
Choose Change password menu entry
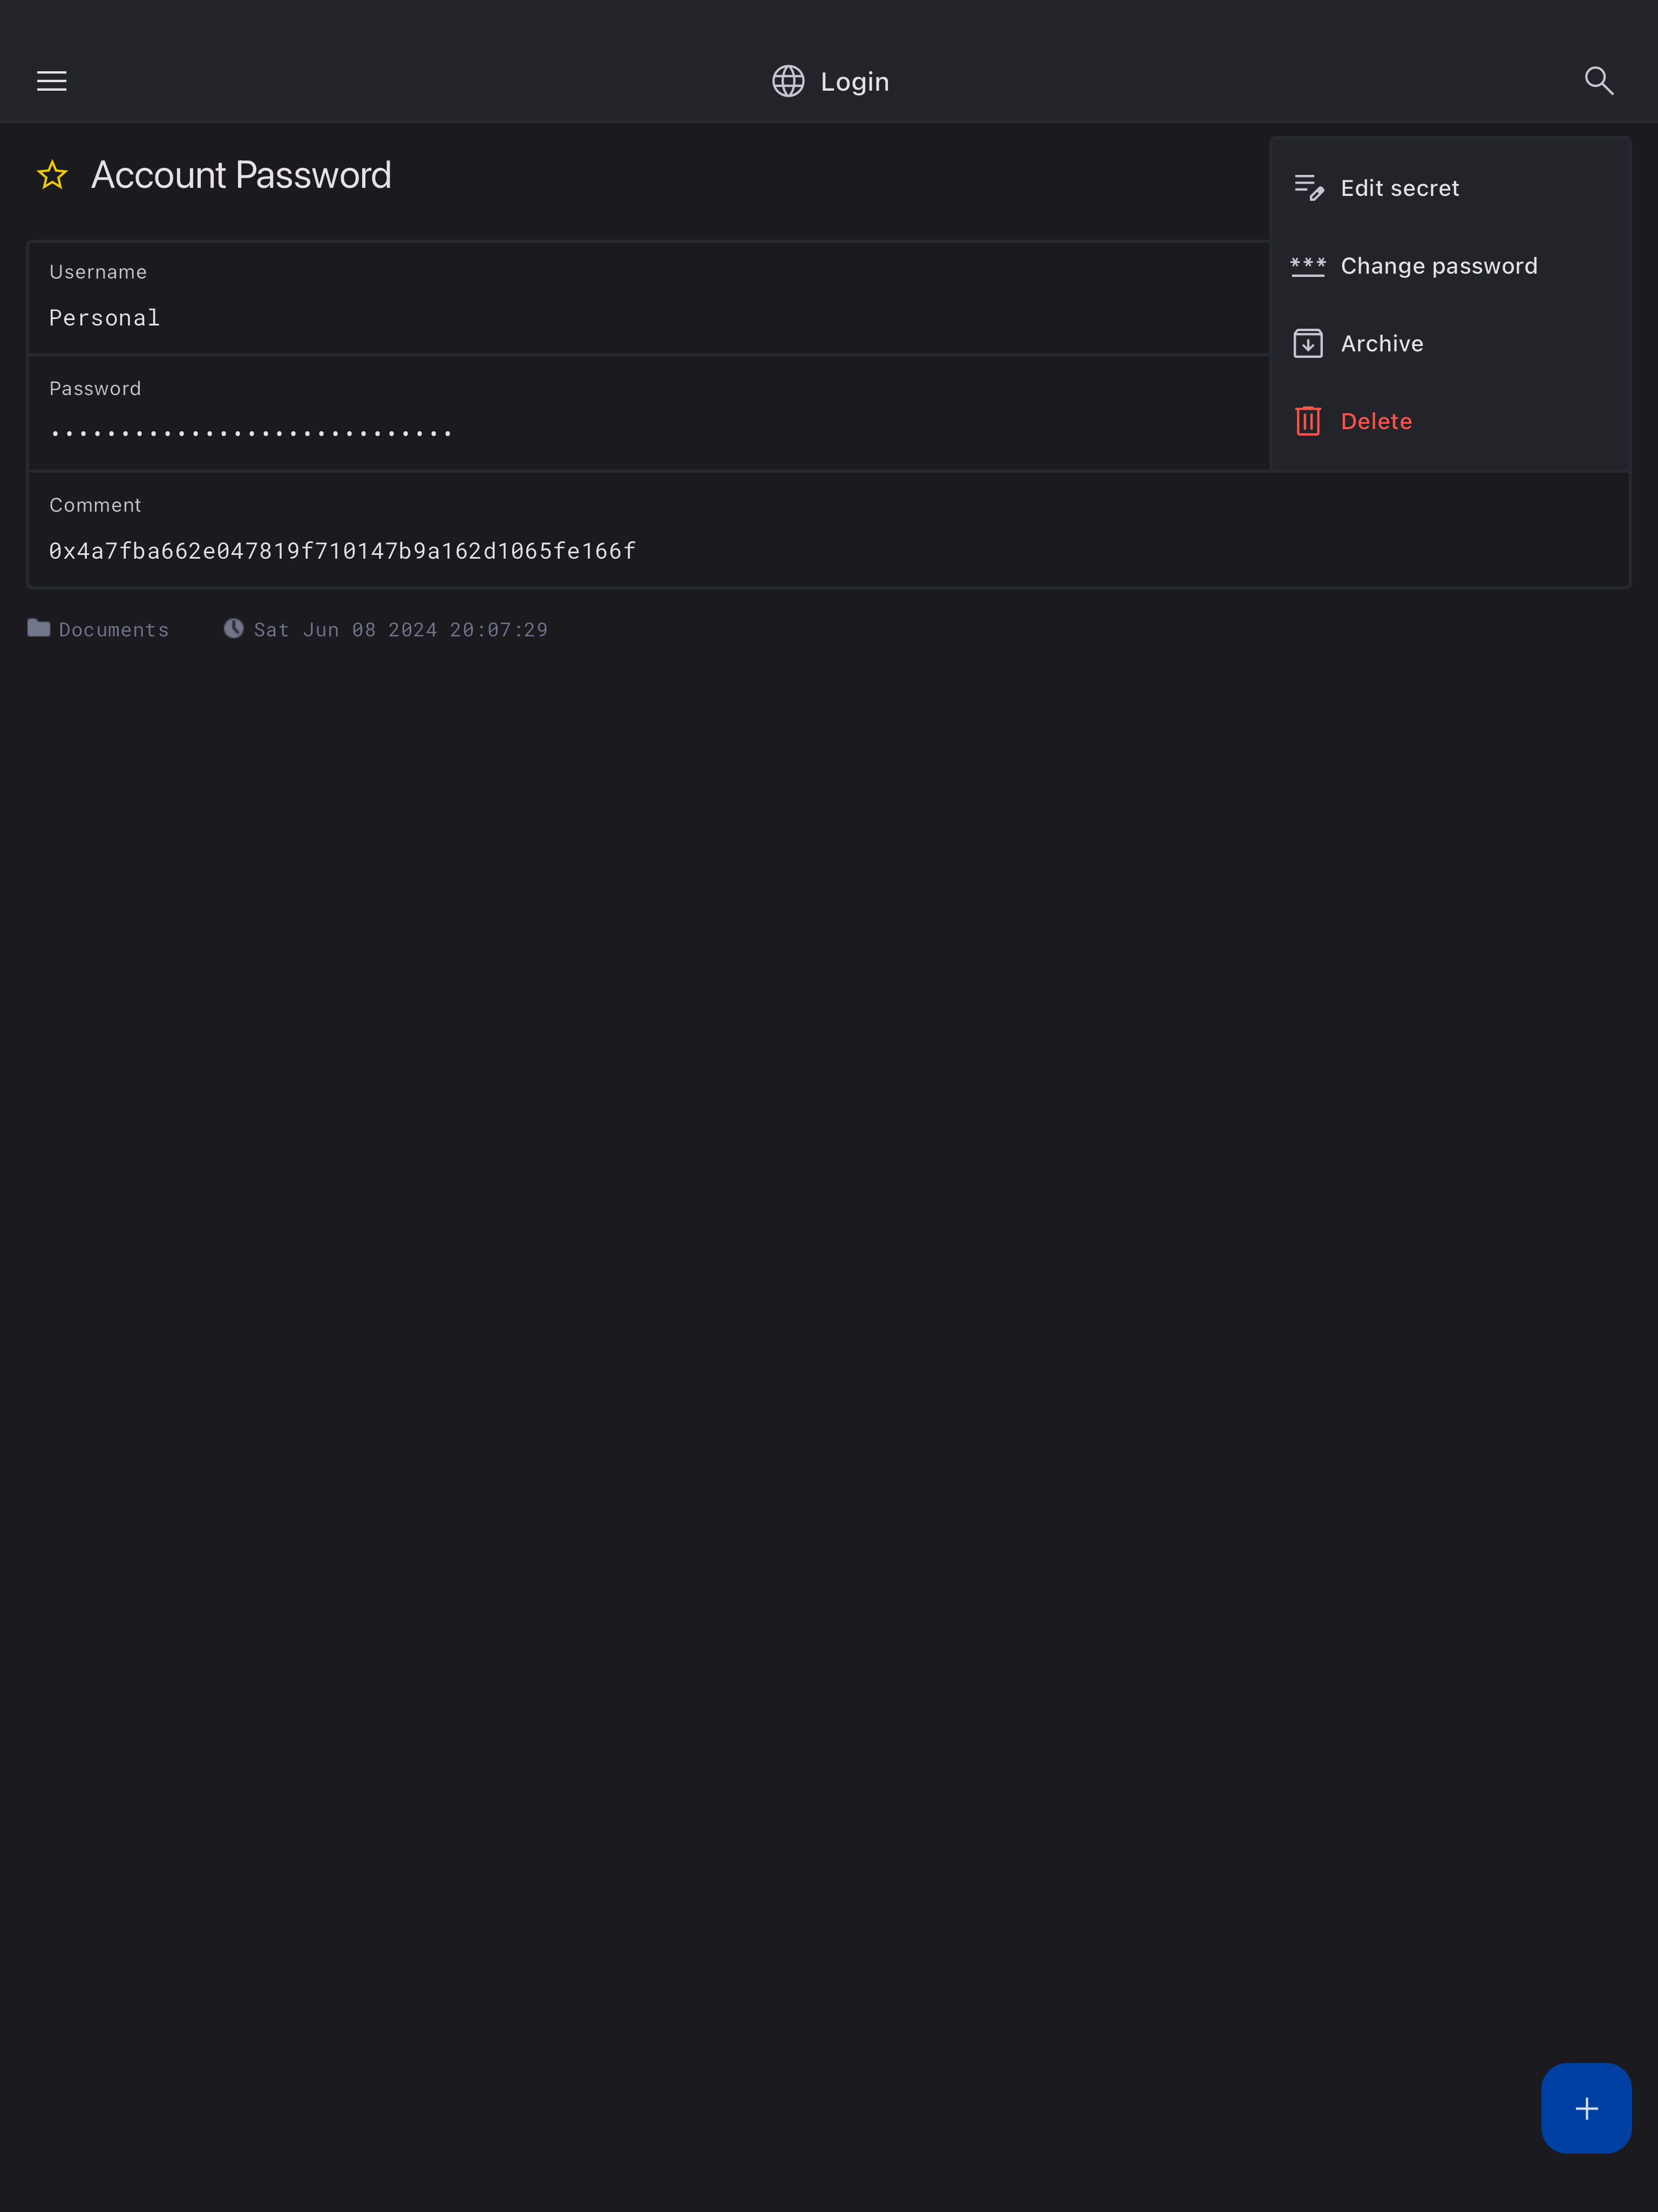tap(1438, 266)
